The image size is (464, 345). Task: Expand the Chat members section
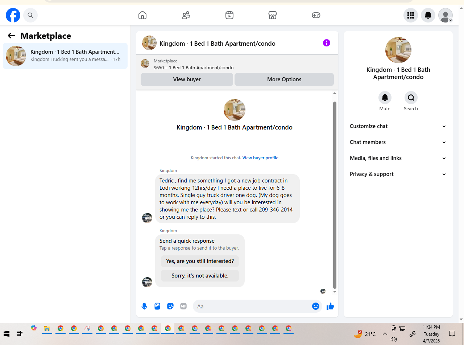[x=398, y=142]
